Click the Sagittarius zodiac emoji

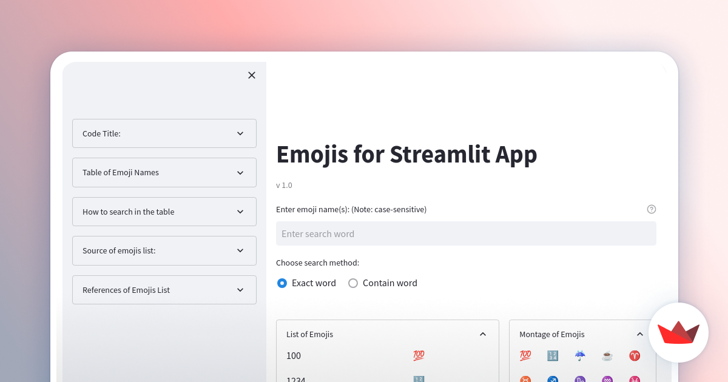click(552, 380)
